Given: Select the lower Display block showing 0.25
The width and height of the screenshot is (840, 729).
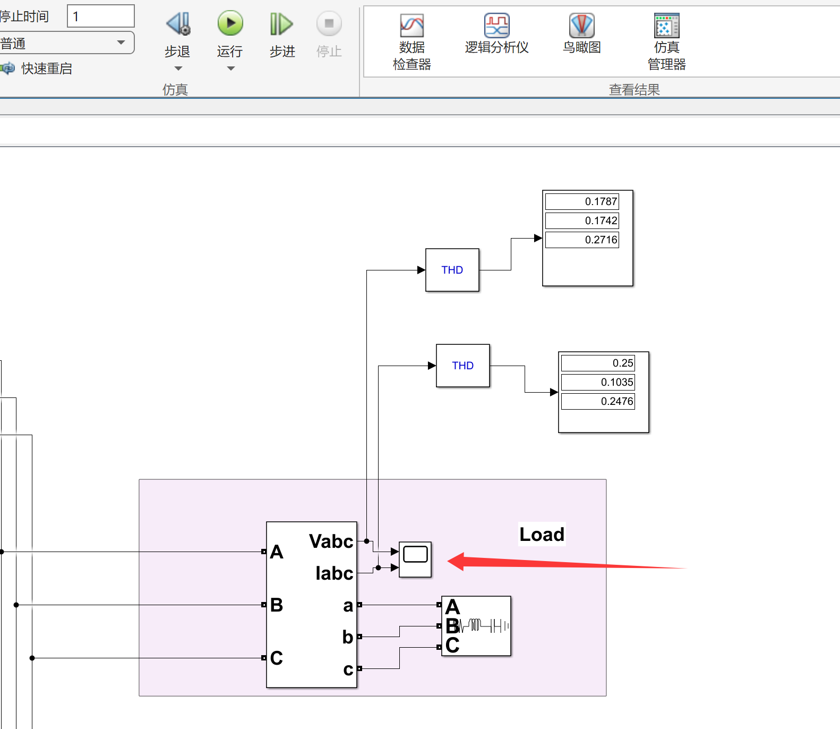Looking at the screenshot, I should coord(604,392).
